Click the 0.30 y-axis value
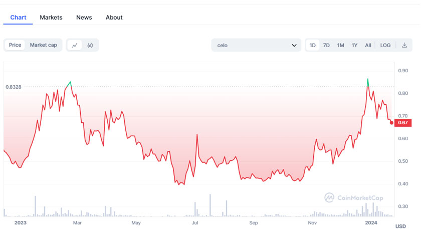This screenshot has height=233, width=421. (403, 206)
